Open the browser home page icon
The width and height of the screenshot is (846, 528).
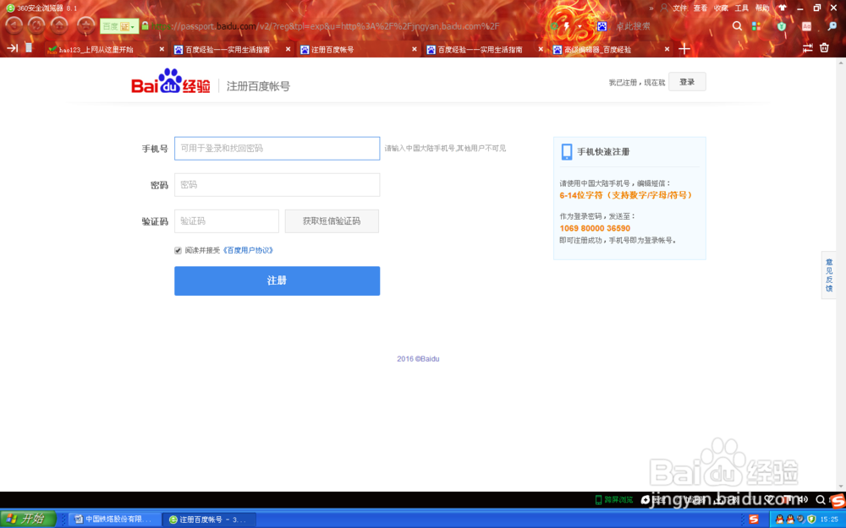(x=60, y=26)
